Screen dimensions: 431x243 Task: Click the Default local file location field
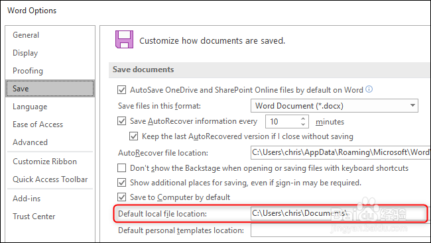[339, 213]
